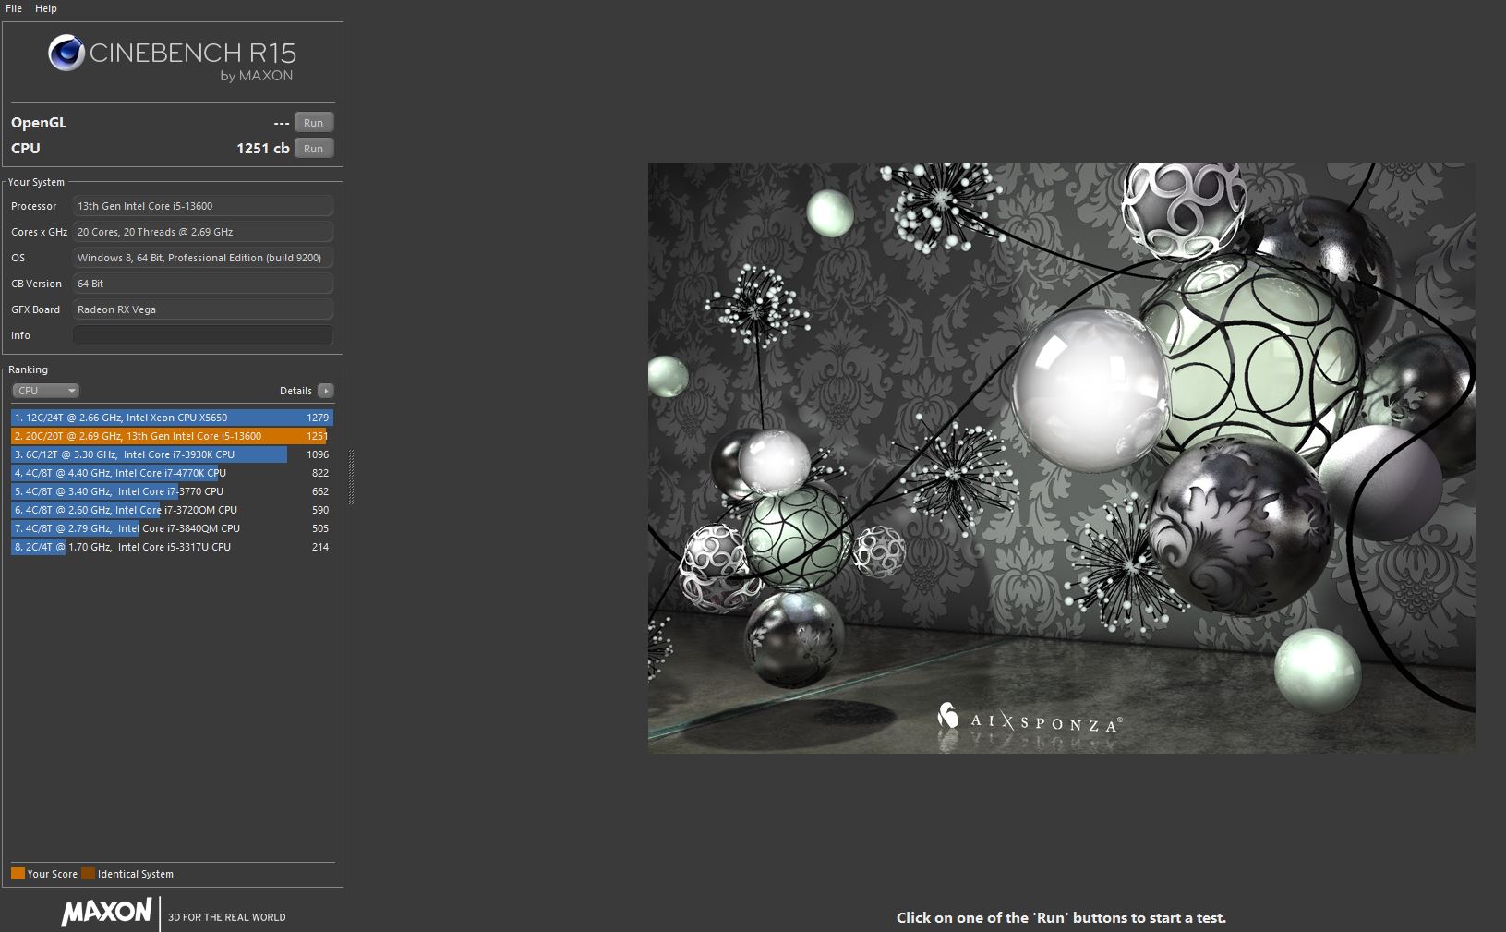Run the OpenGL benchmark test
The height and width of the screenshot is (932, 1506).
click(314, 123)
